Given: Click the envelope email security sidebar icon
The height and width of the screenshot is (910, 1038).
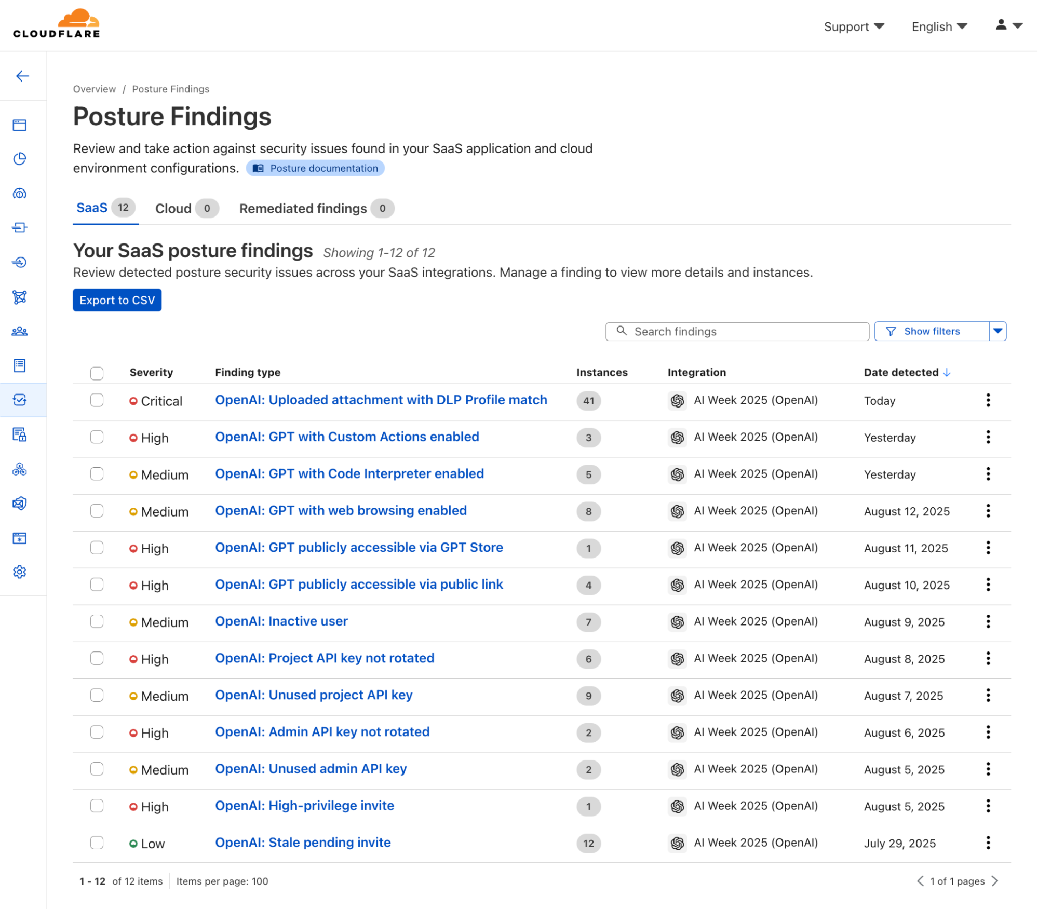Looking at the screenshot, I should tap(20, 503).
